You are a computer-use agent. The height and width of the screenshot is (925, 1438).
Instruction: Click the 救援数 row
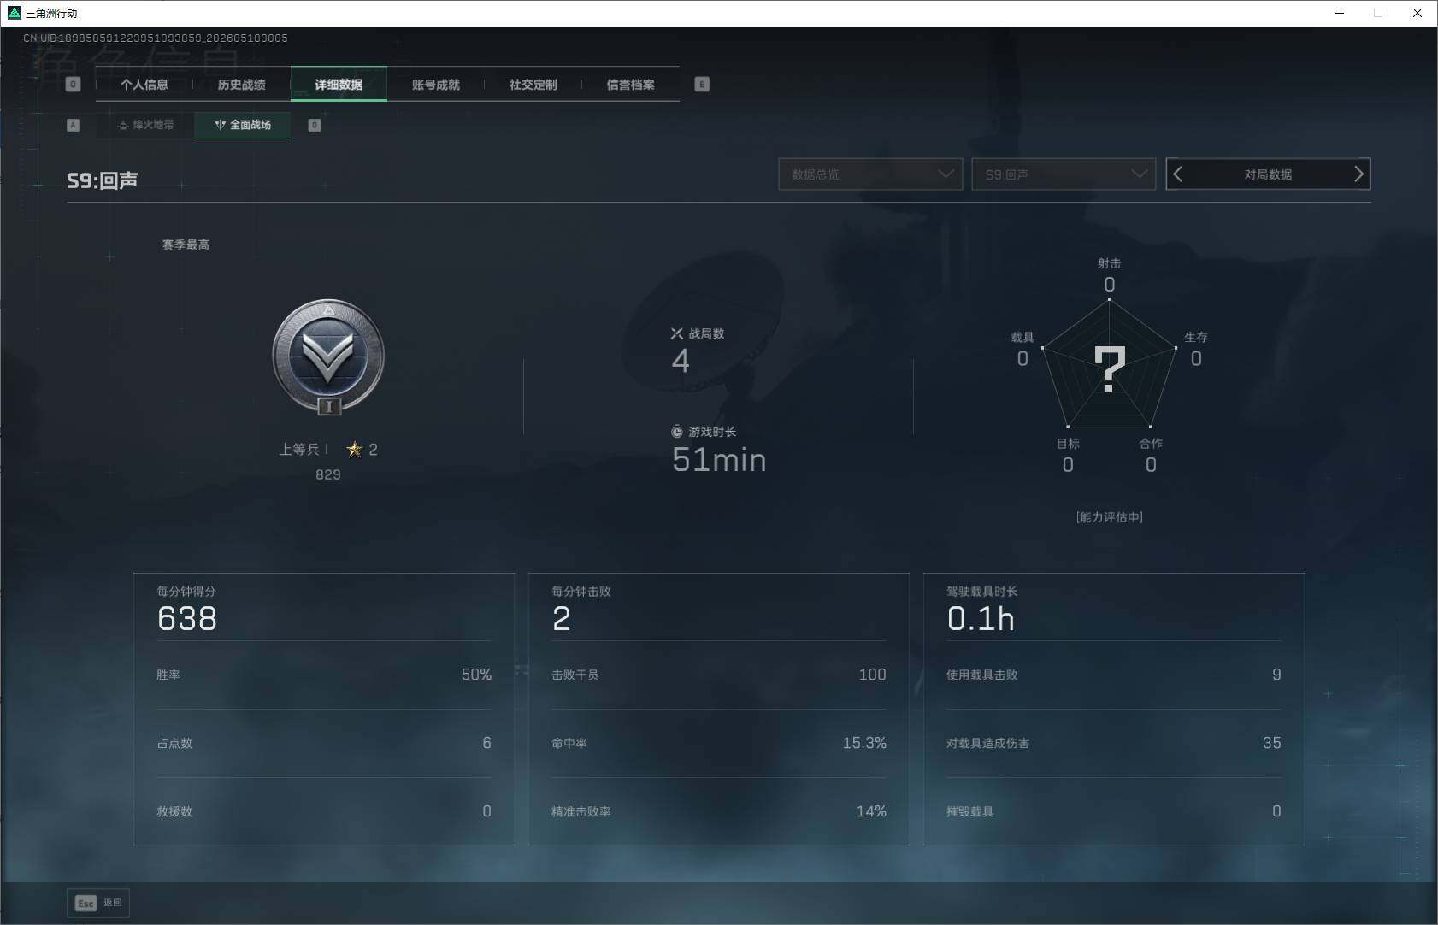click(324, 811)
